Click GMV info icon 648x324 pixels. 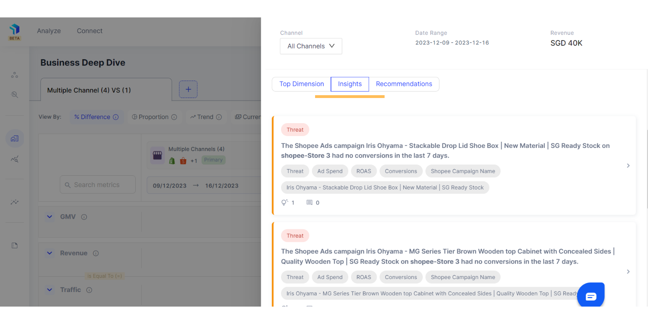click(x=84, y=217)
